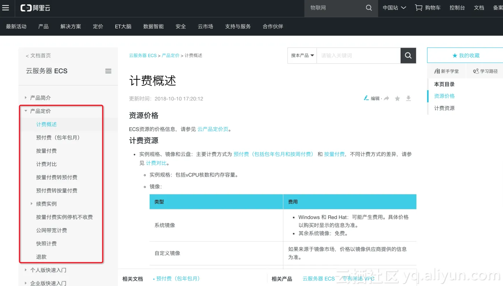Go to 控制台 in header
503x286 pixels.
(457, 8)
